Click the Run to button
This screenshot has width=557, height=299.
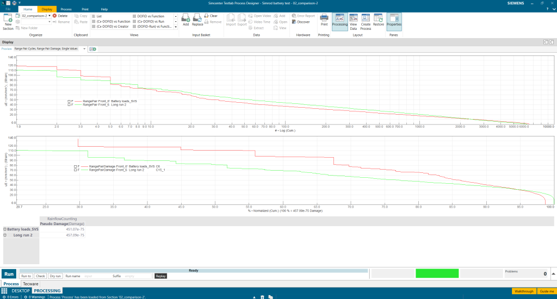26,276
